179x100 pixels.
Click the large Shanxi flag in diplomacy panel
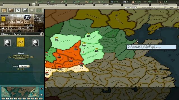(21, 42)
